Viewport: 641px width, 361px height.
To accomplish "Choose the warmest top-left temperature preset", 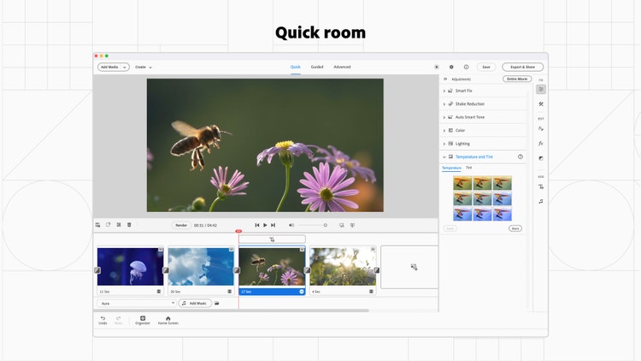I will (x=462, y=183).
